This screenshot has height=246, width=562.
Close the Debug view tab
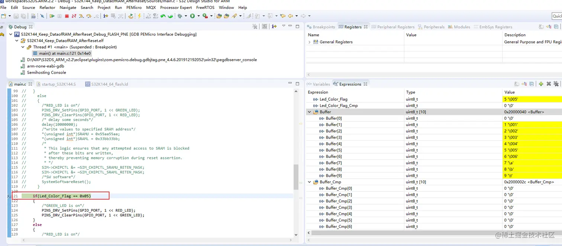coord(30,27)
